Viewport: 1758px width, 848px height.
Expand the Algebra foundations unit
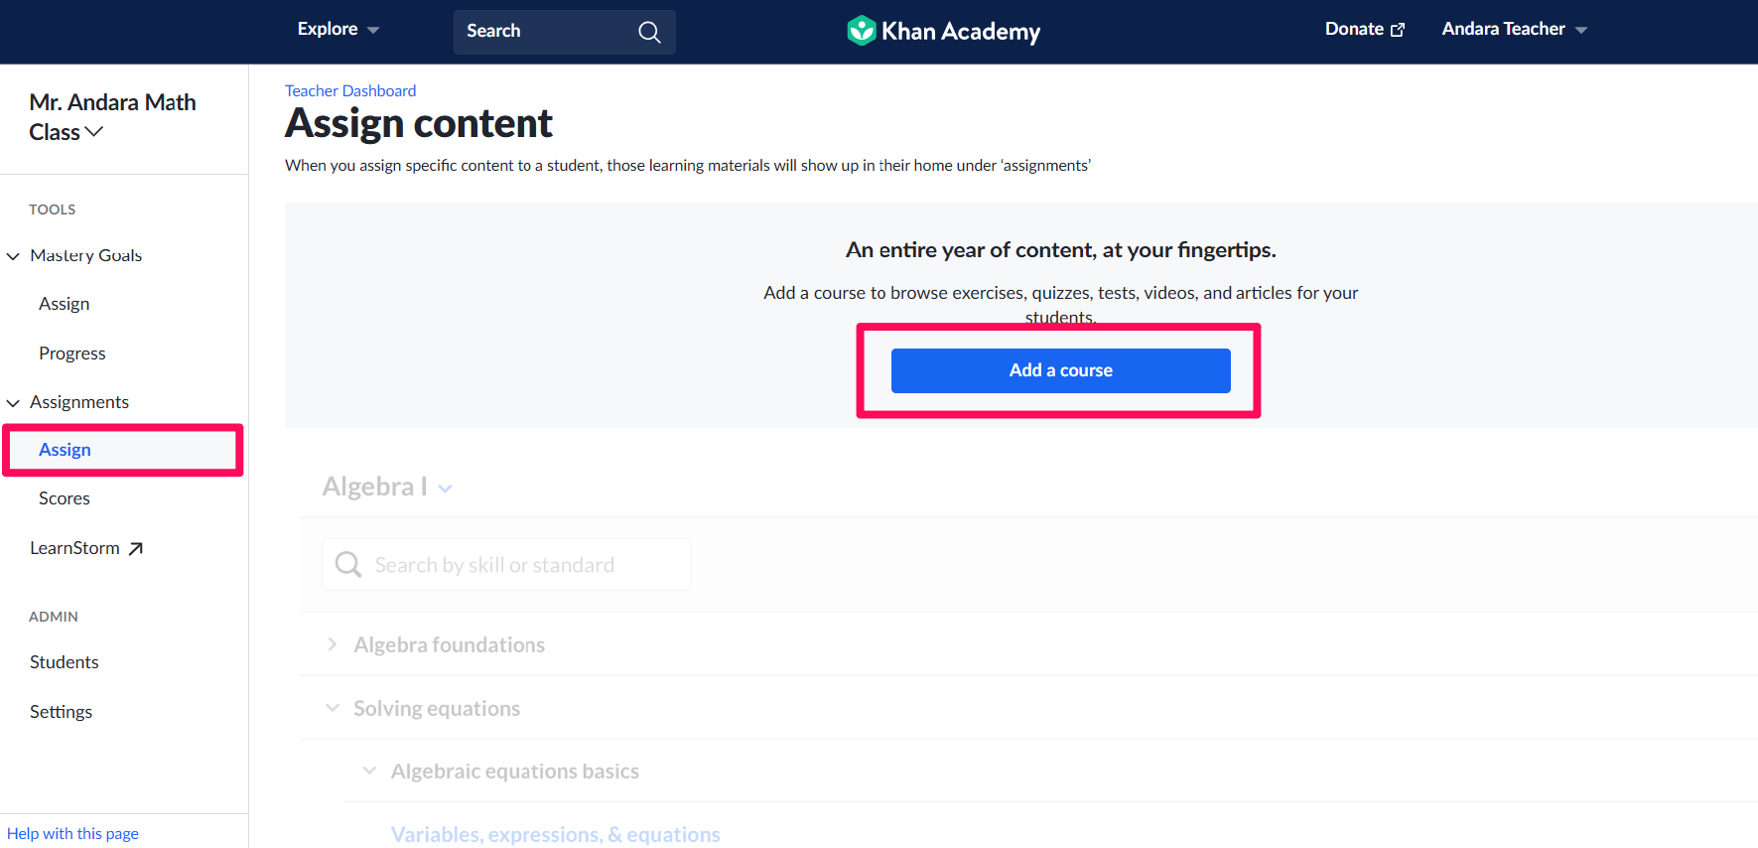click(333, 644)
